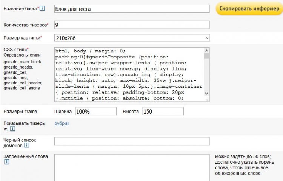This screenshot has width=283, height=181.
Task: Click the CSS scrollbar track below thumb
Action: pyautogui.click(x=207, y=75)
